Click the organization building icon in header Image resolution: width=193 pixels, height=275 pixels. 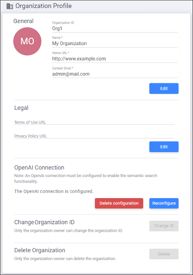click(x=10, y=6)
